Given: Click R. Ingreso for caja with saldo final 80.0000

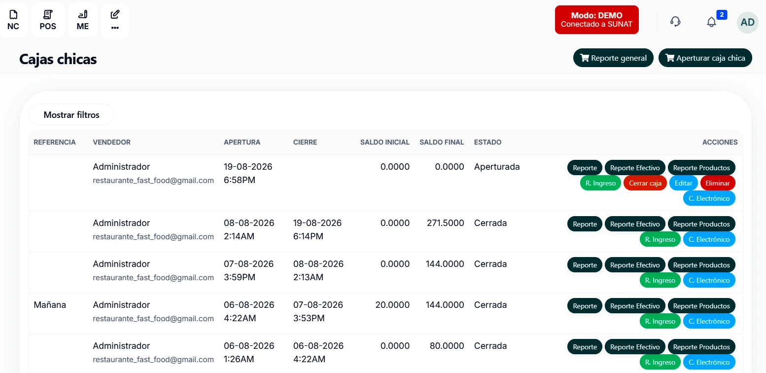Looking at the screenshot, I should point(661,362).
